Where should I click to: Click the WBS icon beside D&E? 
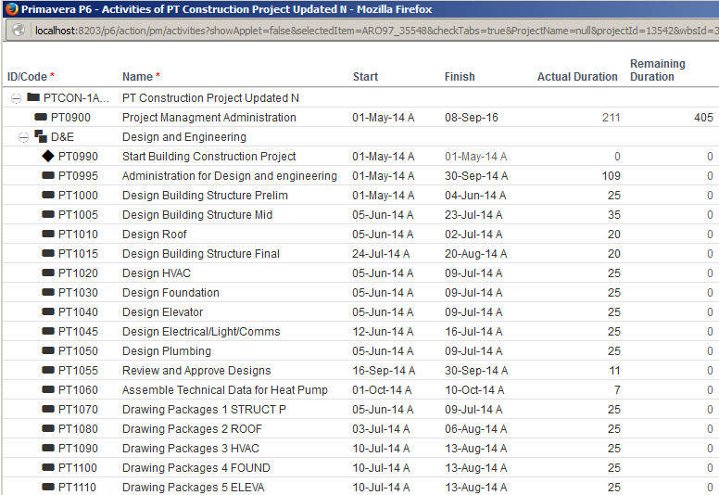(41, 135)
